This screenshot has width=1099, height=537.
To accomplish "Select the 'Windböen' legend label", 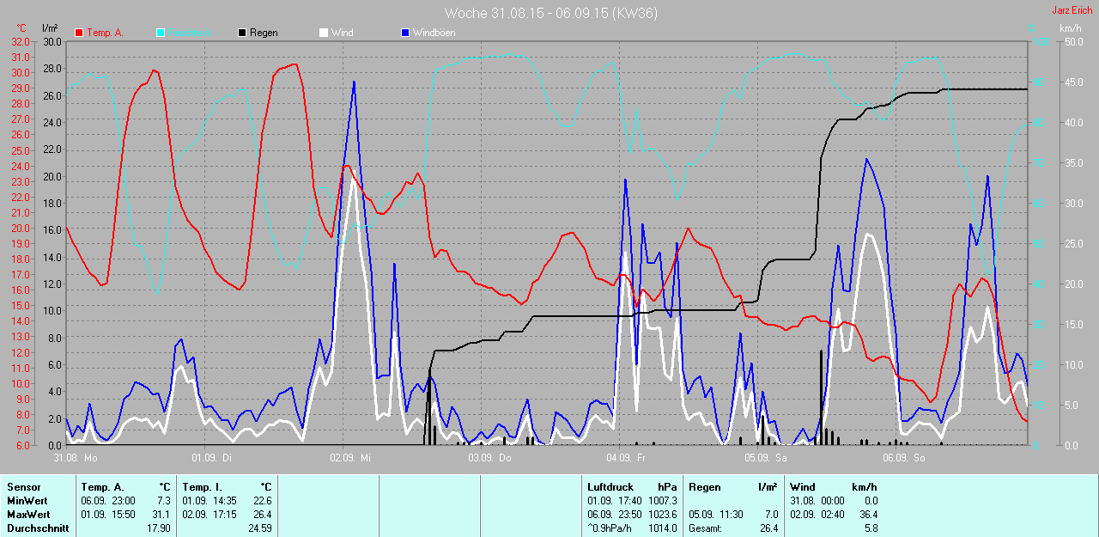I will [x=434, y=33].
